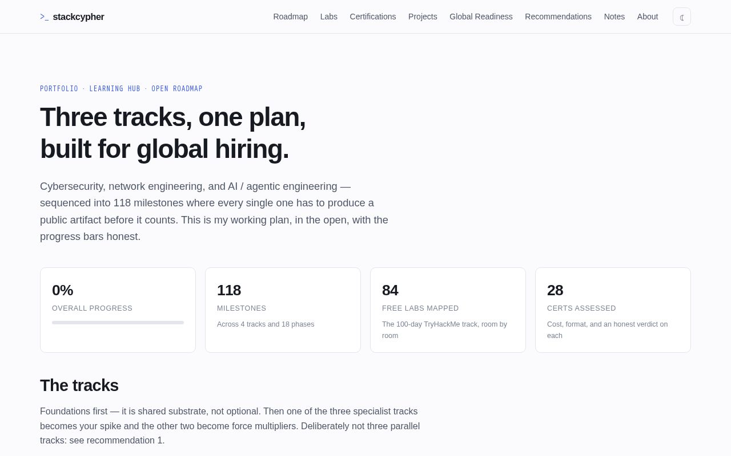Toggle dark mode with the moon icon
This screenshot has height=456, width=731.
click(682, 17)
